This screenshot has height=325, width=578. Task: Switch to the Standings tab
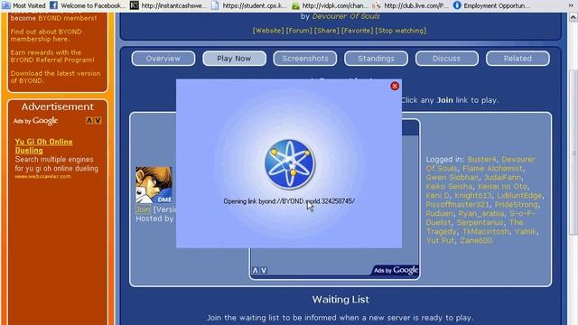[376, 59]
